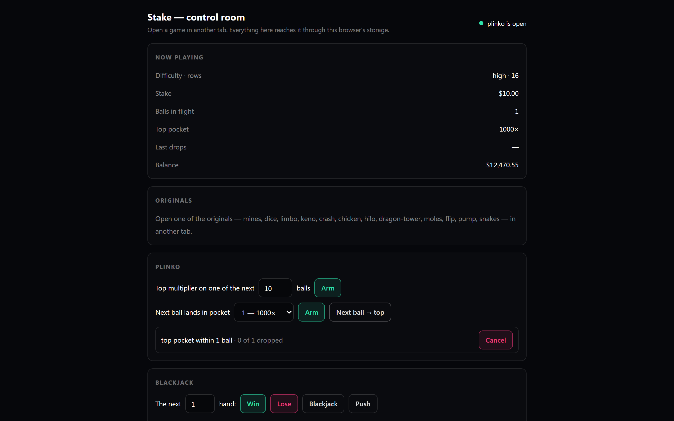Click the Balls in flight value 1

pyautogui.click(x=517, y=111)
